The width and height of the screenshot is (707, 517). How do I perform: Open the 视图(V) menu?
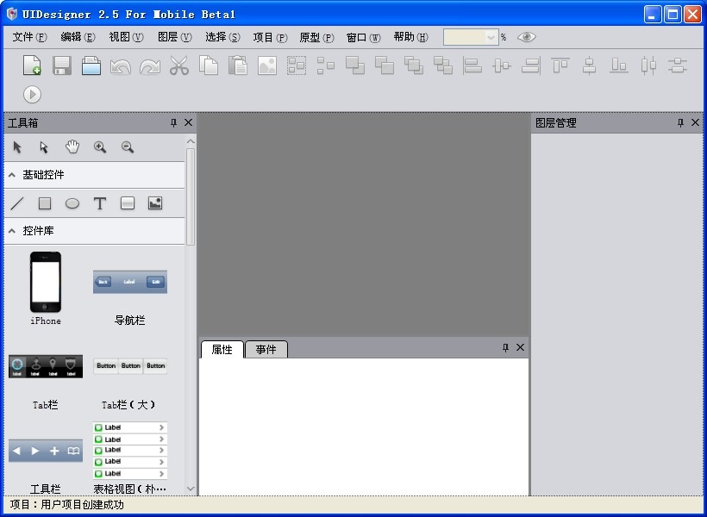point(126,37)
